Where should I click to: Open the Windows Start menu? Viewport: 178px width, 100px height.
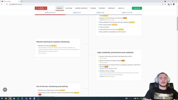pos(2,98)
